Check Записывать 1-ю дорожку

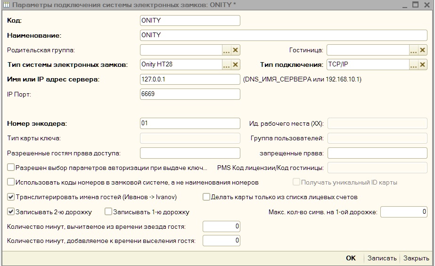108,212
